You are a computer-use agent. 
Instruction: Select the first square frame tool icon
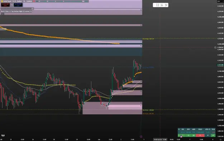pyautogui.click(x=158, y=5)
